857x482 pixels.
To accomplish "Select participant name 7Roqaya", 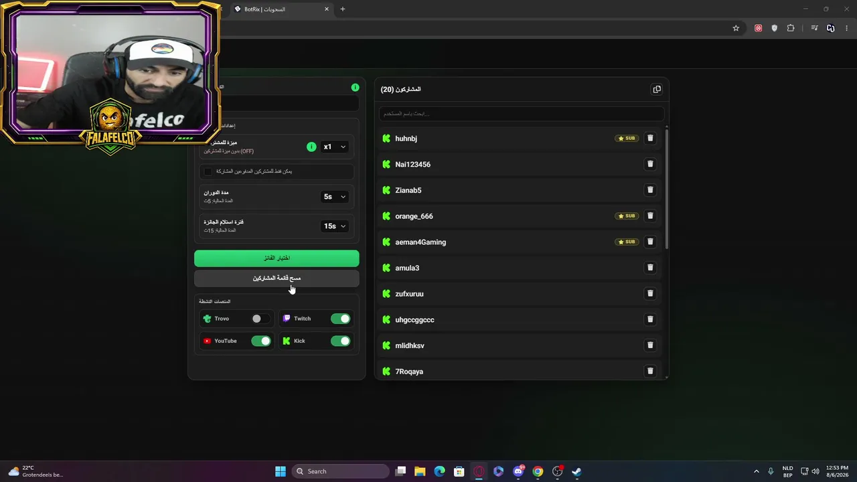I will [409, 372].
